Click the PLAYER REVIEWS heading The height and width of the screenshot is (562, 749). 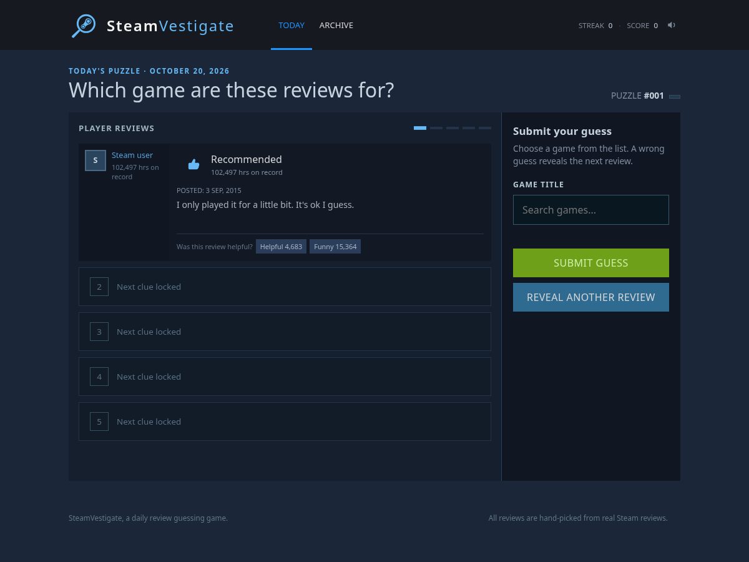click(x=116, y=128)
